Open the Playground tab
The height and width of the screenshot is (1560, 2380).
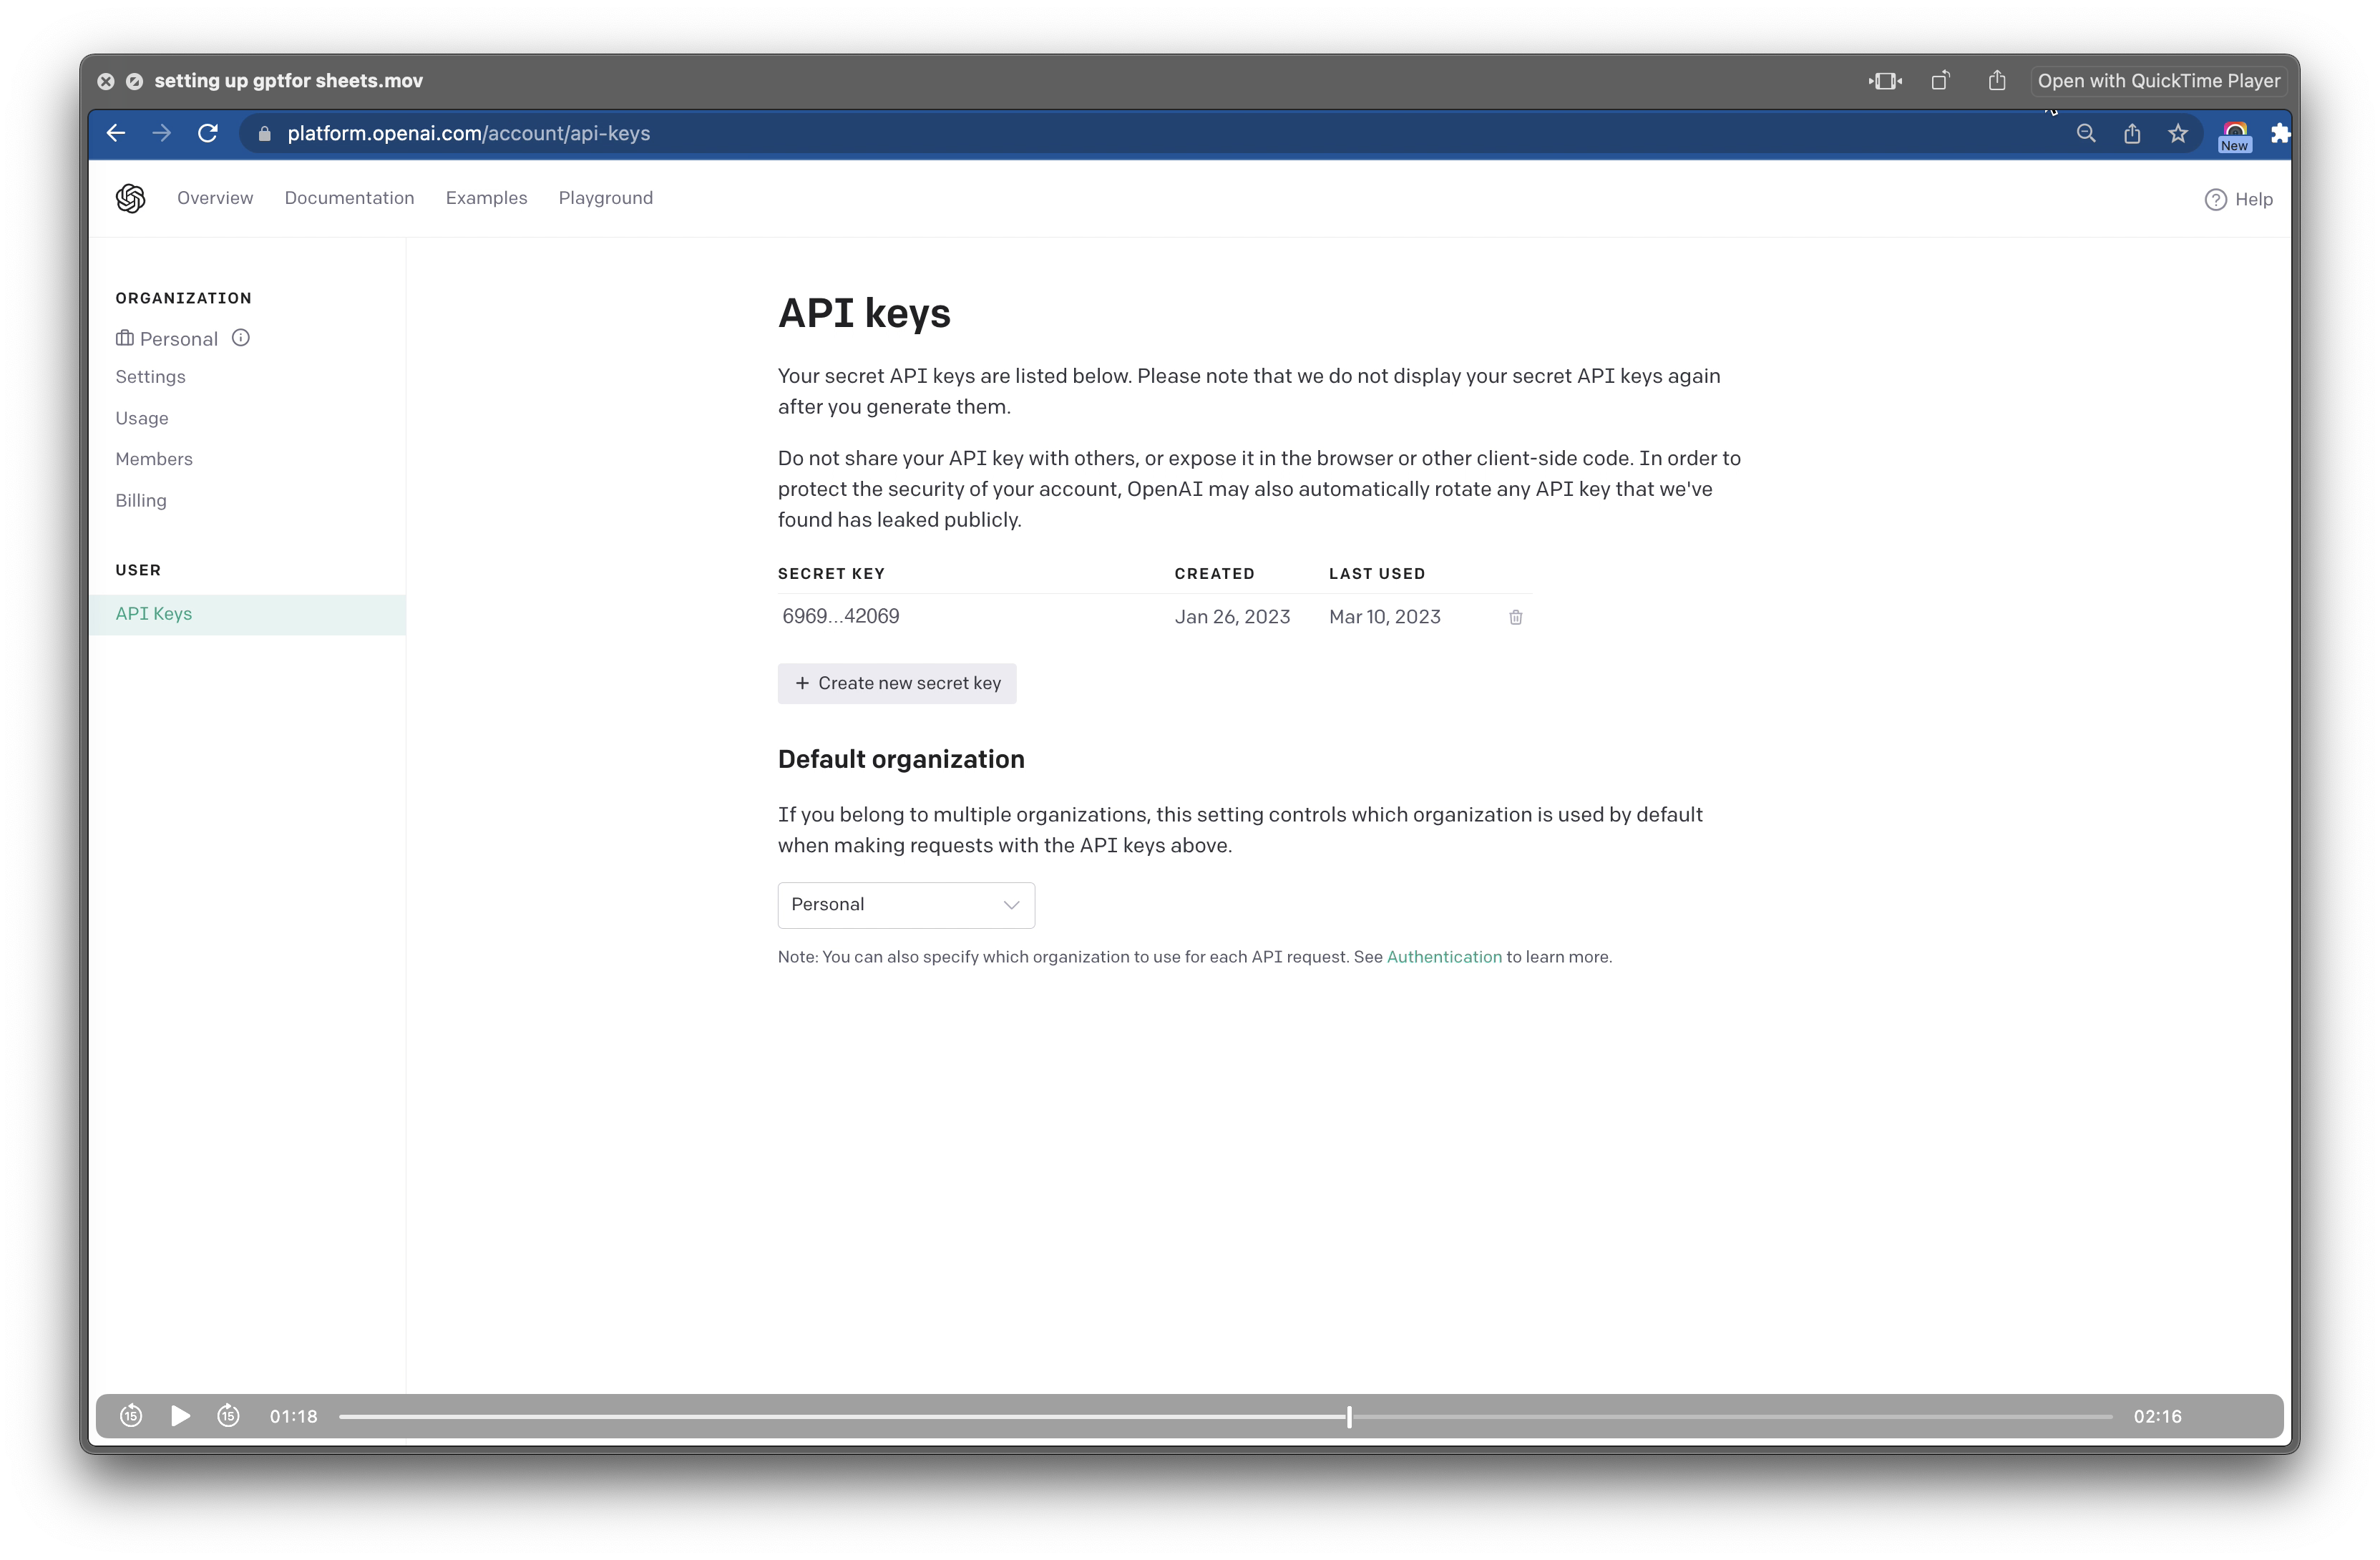[x=605, y=198]
